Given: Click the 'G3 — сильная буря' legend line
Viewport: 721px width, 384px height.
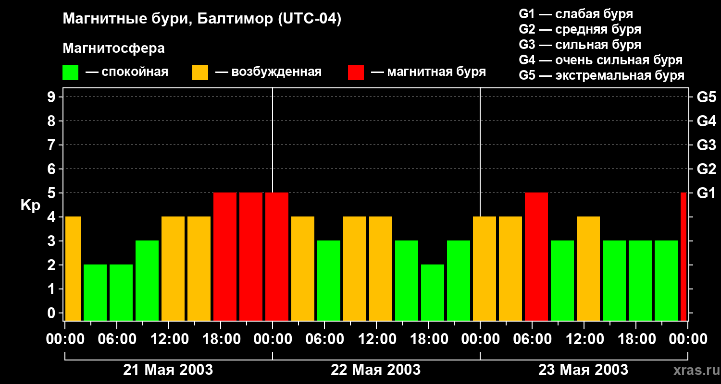Looking at the screenshot, I should pyautogui.click(x=580, y=45).
